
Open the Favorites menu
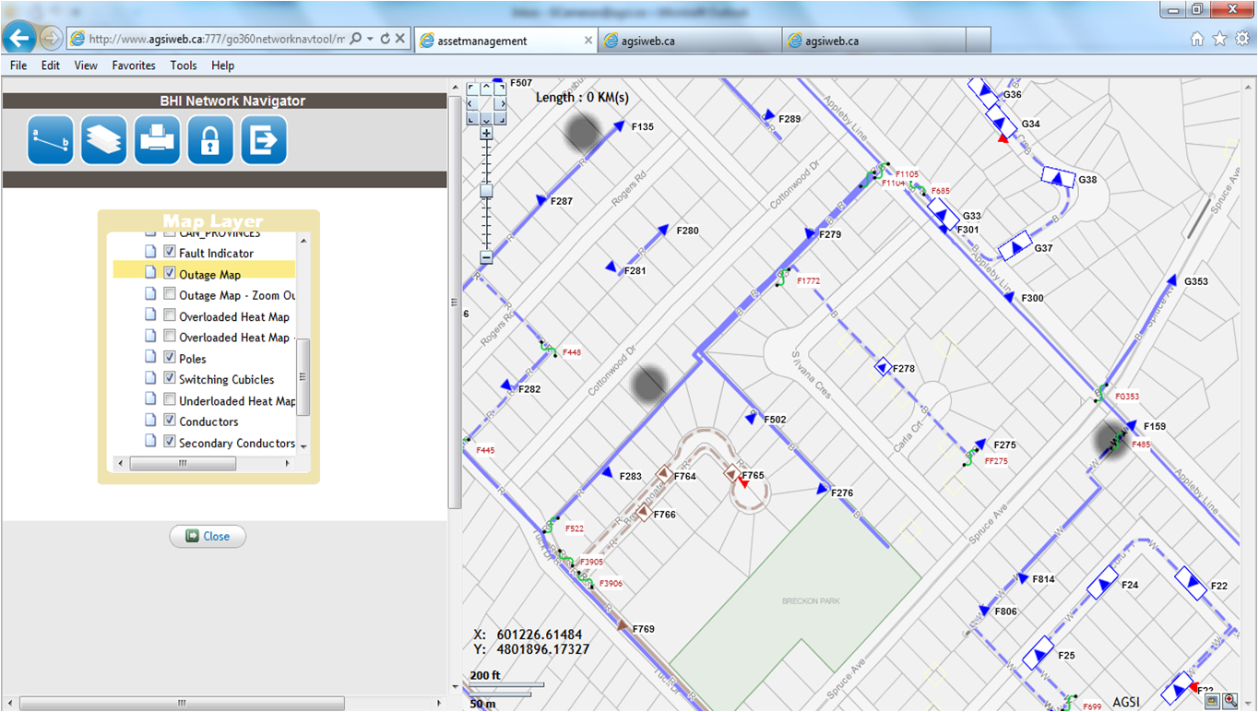tap(134, 65)
